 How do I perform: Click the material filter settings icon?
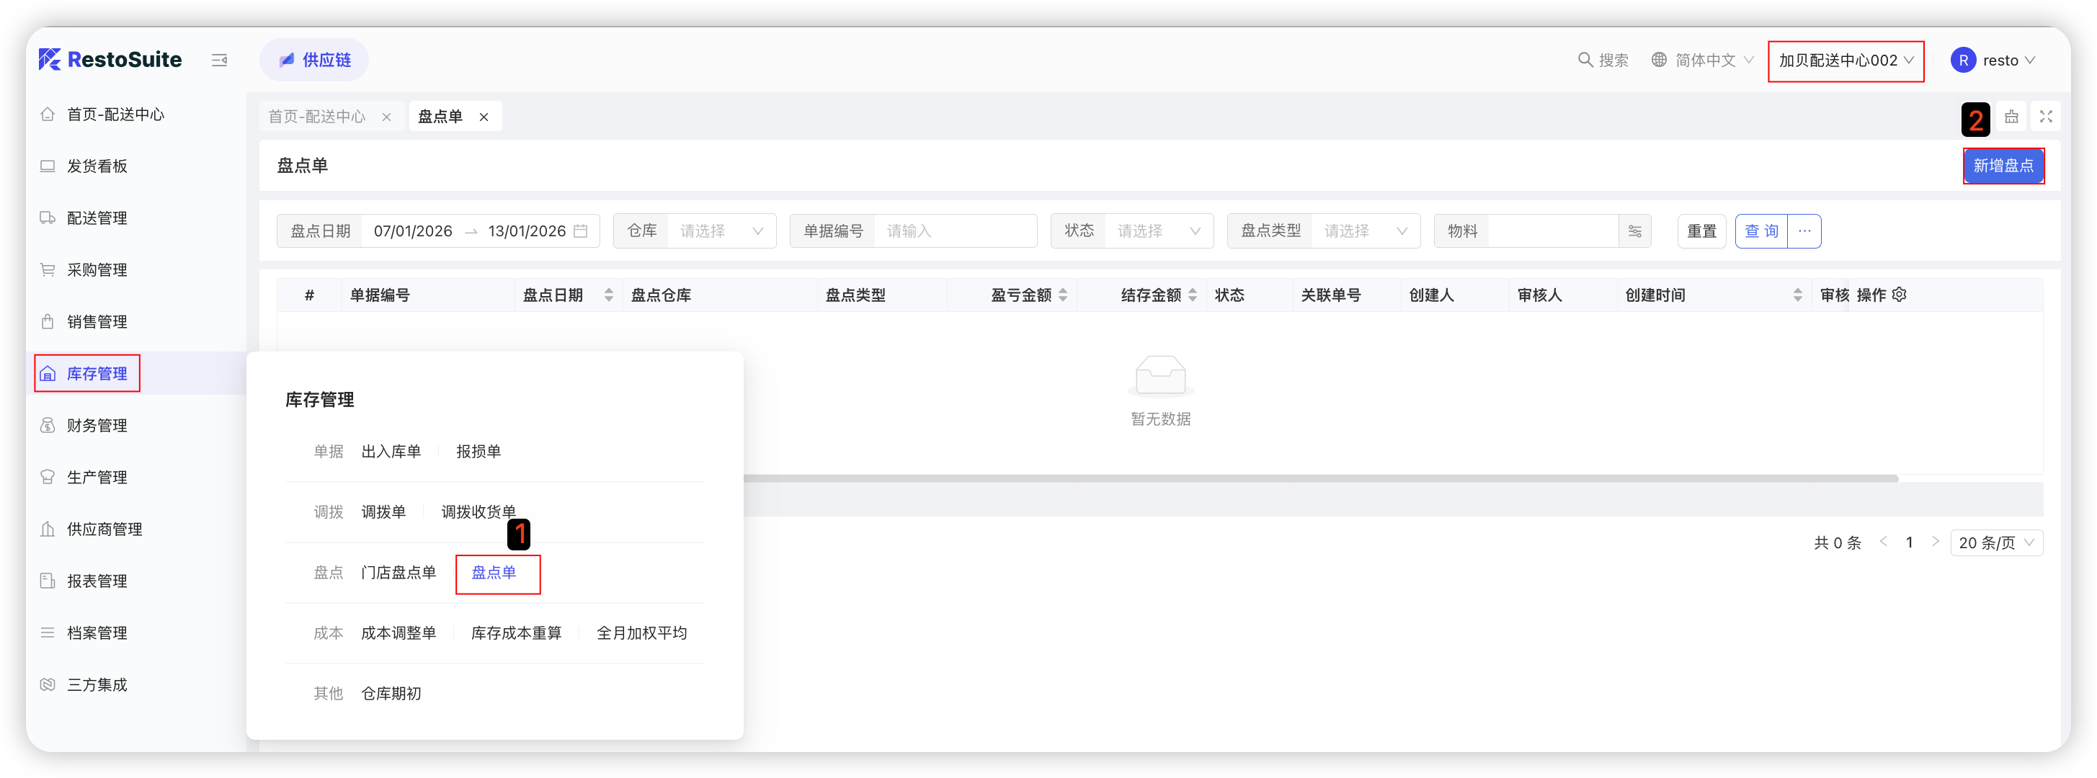click(x=1634, y=231)
